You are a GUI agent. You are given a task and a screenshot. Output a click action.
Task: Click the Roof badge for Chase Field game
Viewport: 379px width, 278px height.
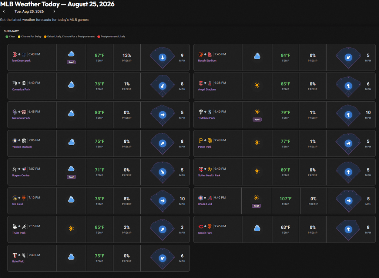point(256,206)
